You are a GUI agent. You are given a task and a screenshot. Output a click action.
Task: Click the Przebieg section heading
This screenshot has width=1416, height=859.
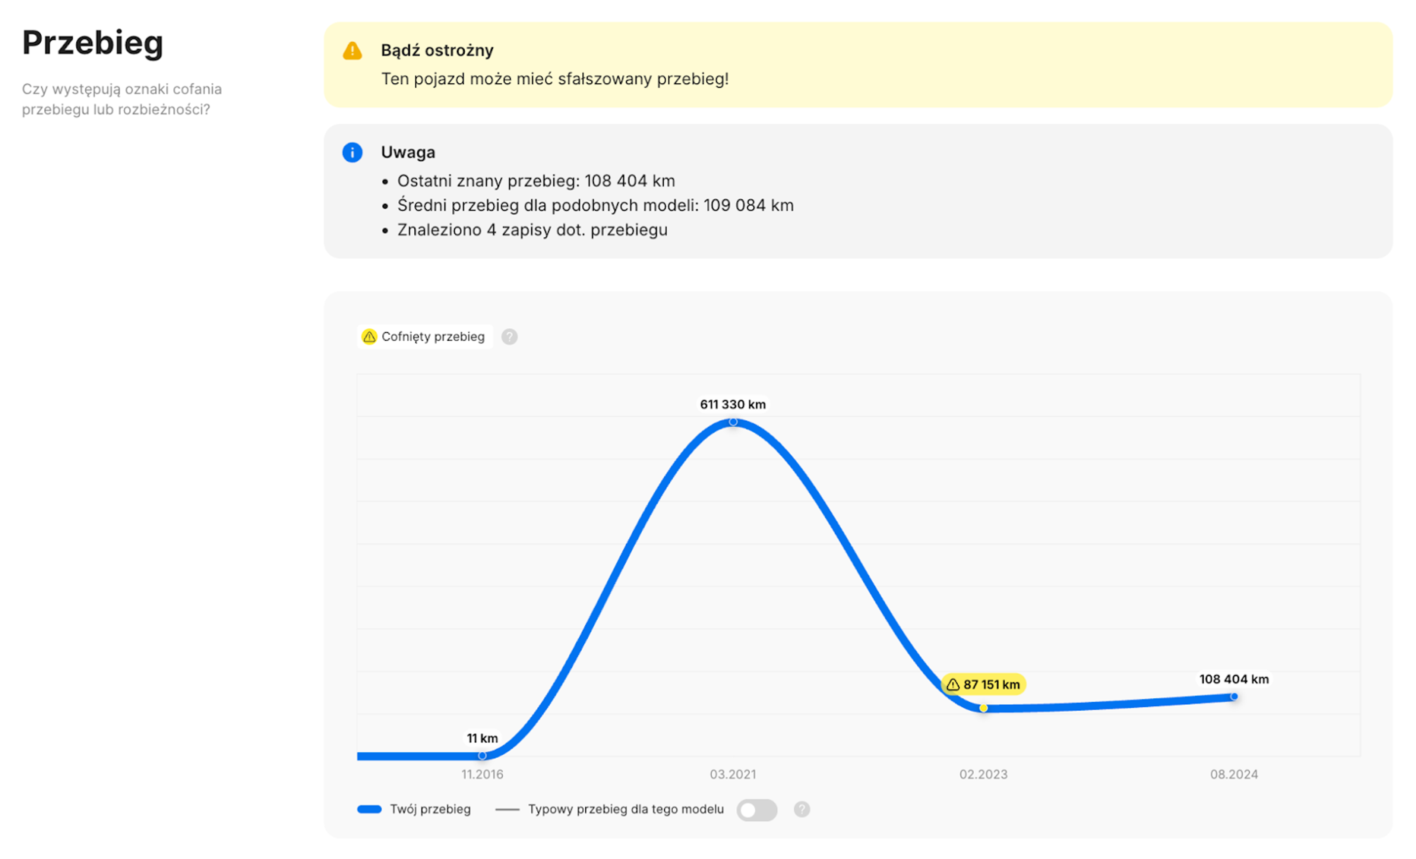pyautogui.click(x=93, y=43)
